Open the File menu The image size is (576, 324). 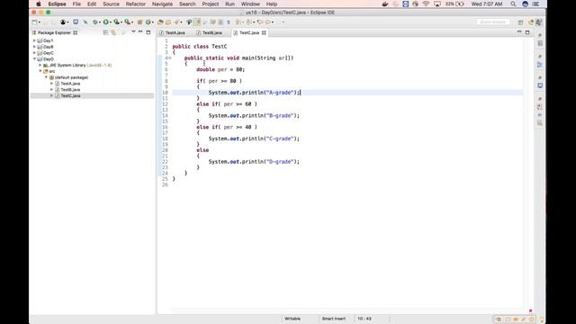pos(76,4)
